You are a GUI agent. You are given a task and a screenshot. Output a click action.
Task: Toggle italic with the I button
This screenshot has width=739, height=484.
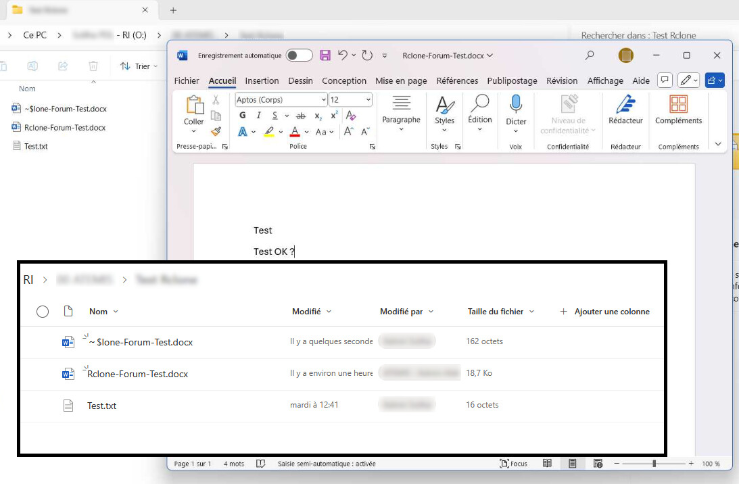click(258, 116)
